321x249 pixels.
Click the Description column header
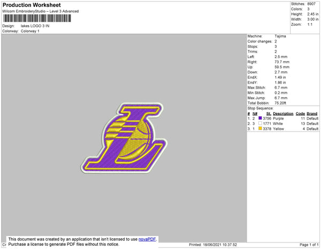[x=283, y=114]
